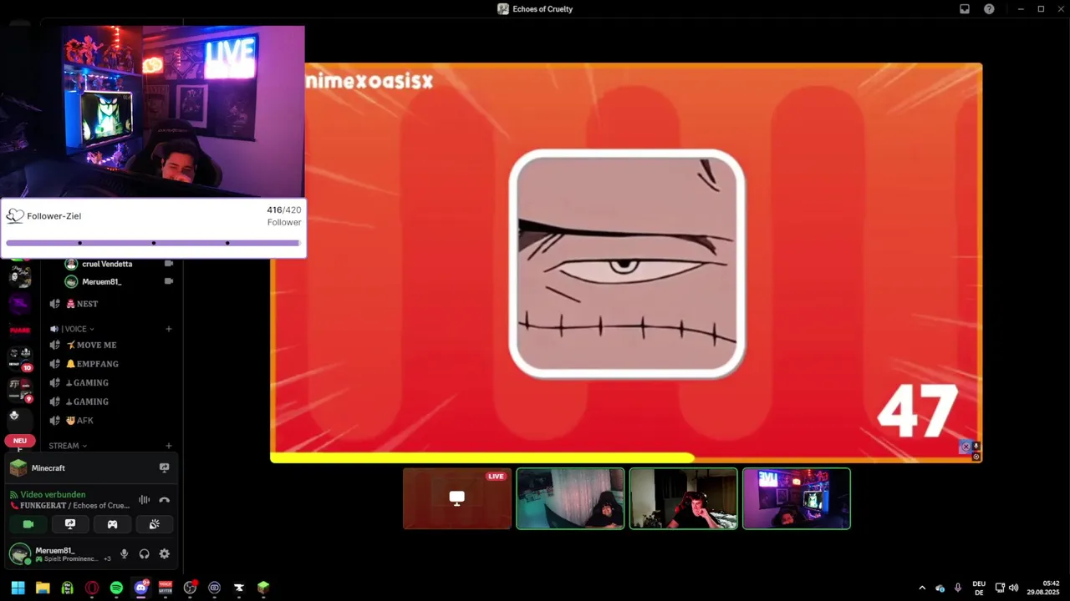1070x601 pixels.
Task: Close the overlay with the X circle
Action: [966, 447]
